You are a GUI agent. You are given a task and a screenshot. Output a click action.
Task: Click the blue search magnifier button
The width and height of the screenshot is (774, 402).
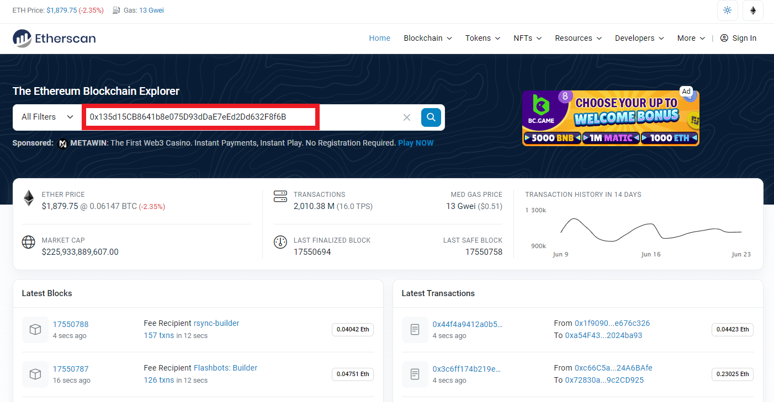pyautogui.click(x=431, y=117)
